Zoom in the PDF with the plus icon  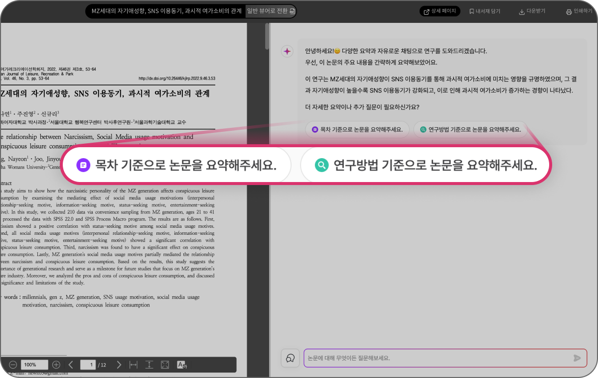(56, 365)
